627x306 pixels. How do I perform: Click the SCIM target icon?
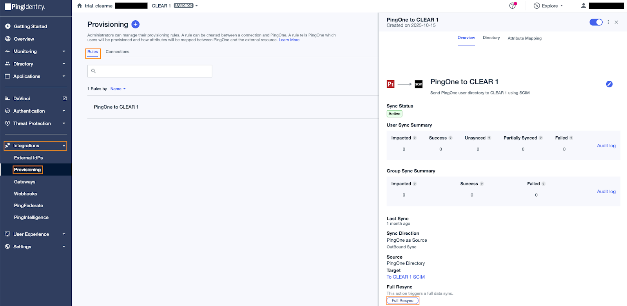pos(419,84)
